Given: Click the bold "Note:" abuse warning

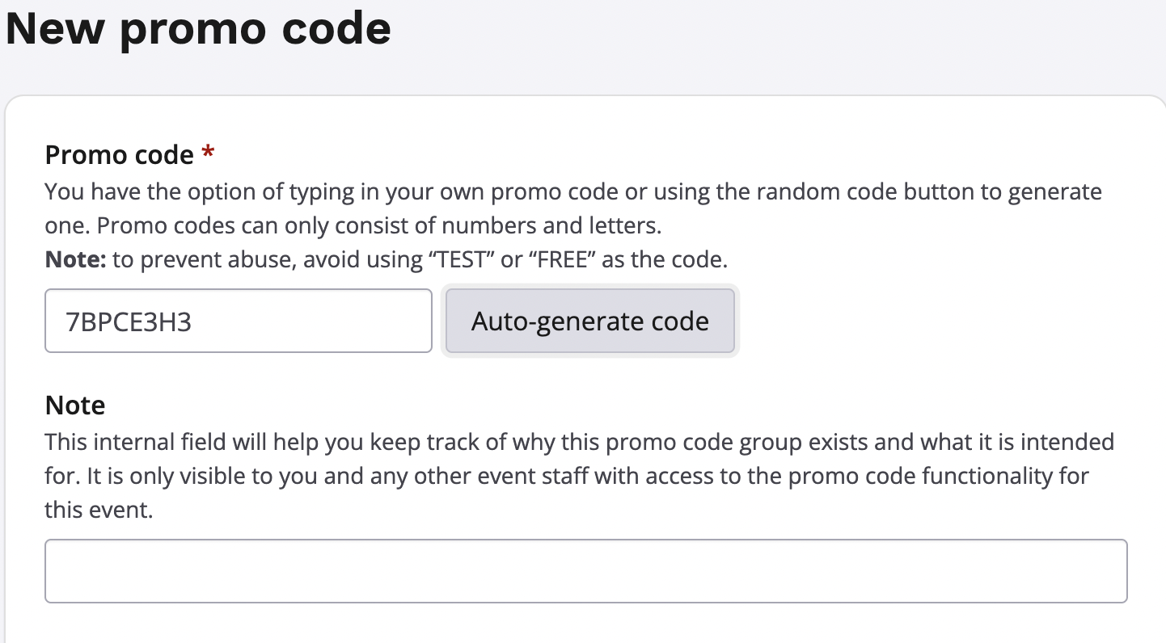Looking at the screenshot, I should tap(75, 260).
